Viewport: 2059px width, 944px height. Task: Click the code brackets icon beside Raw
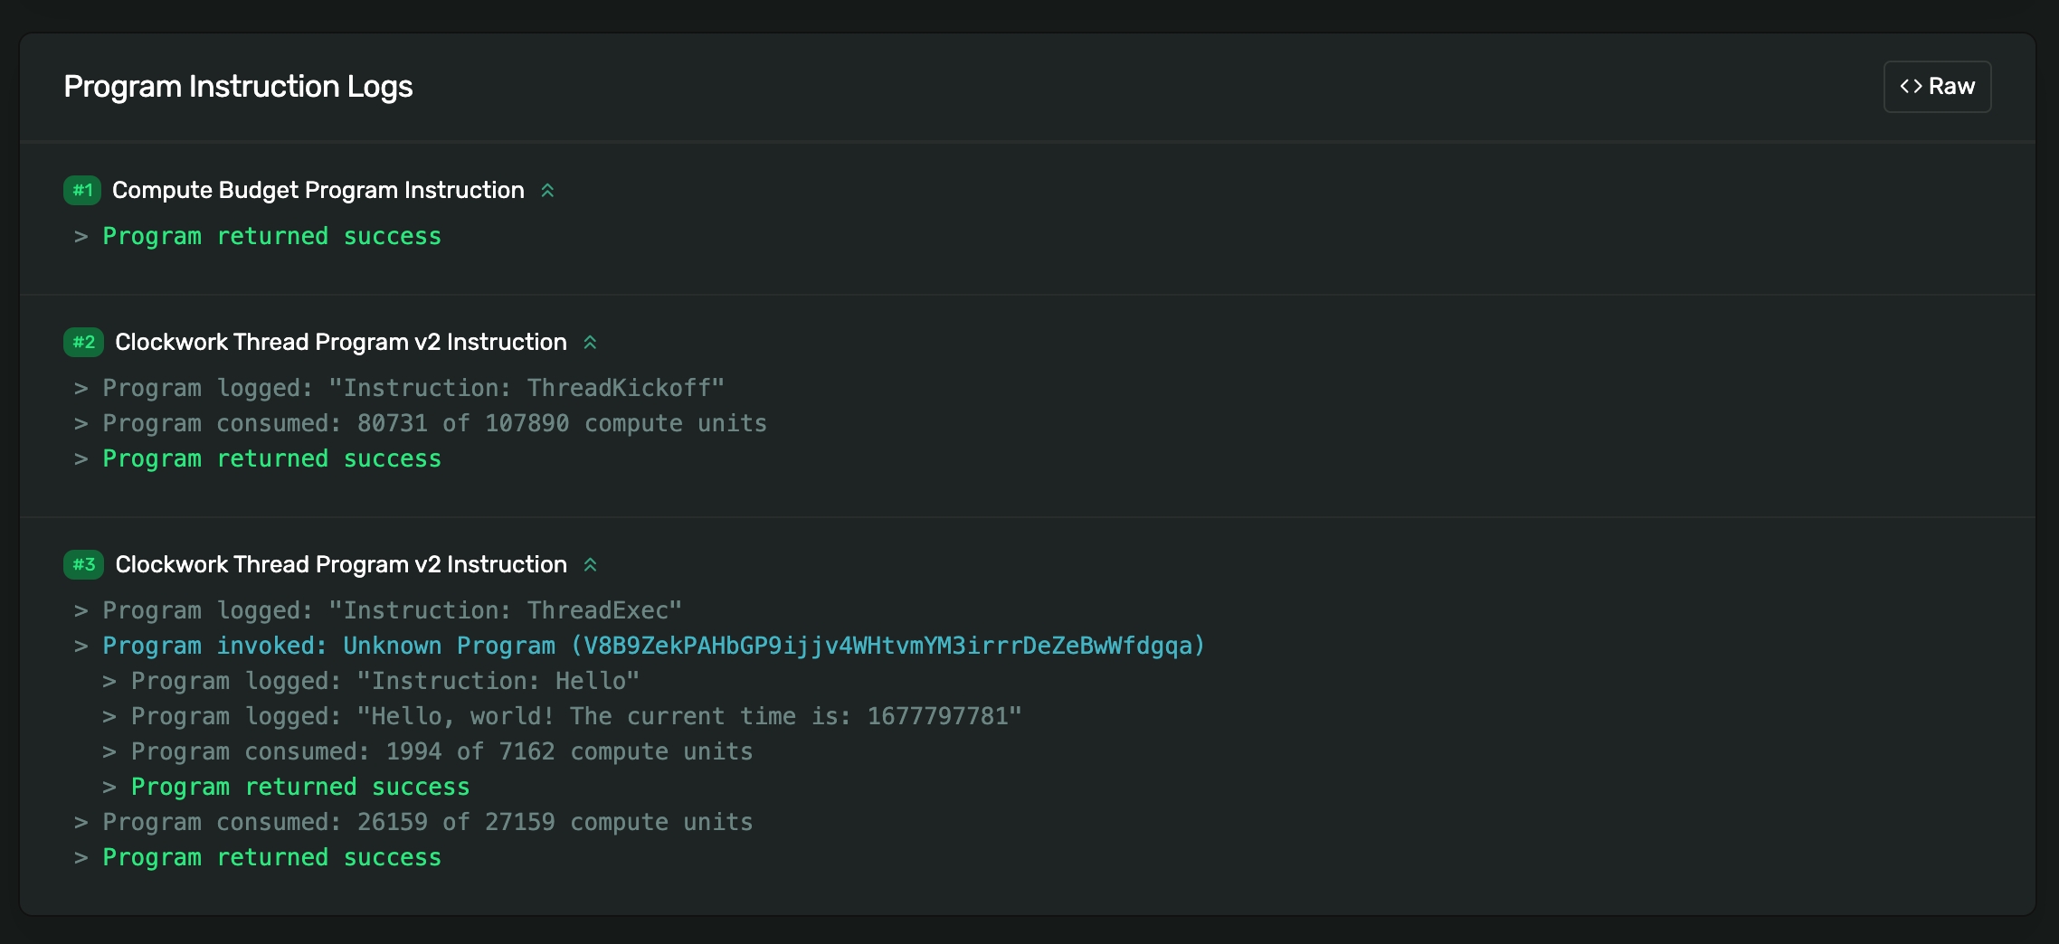point(1911,87)
